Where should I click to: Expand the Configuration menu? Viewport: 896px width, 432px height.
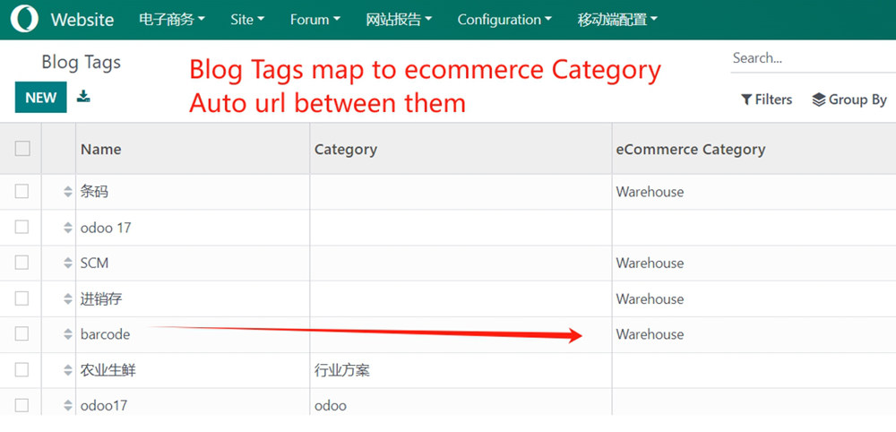point(504,20)
